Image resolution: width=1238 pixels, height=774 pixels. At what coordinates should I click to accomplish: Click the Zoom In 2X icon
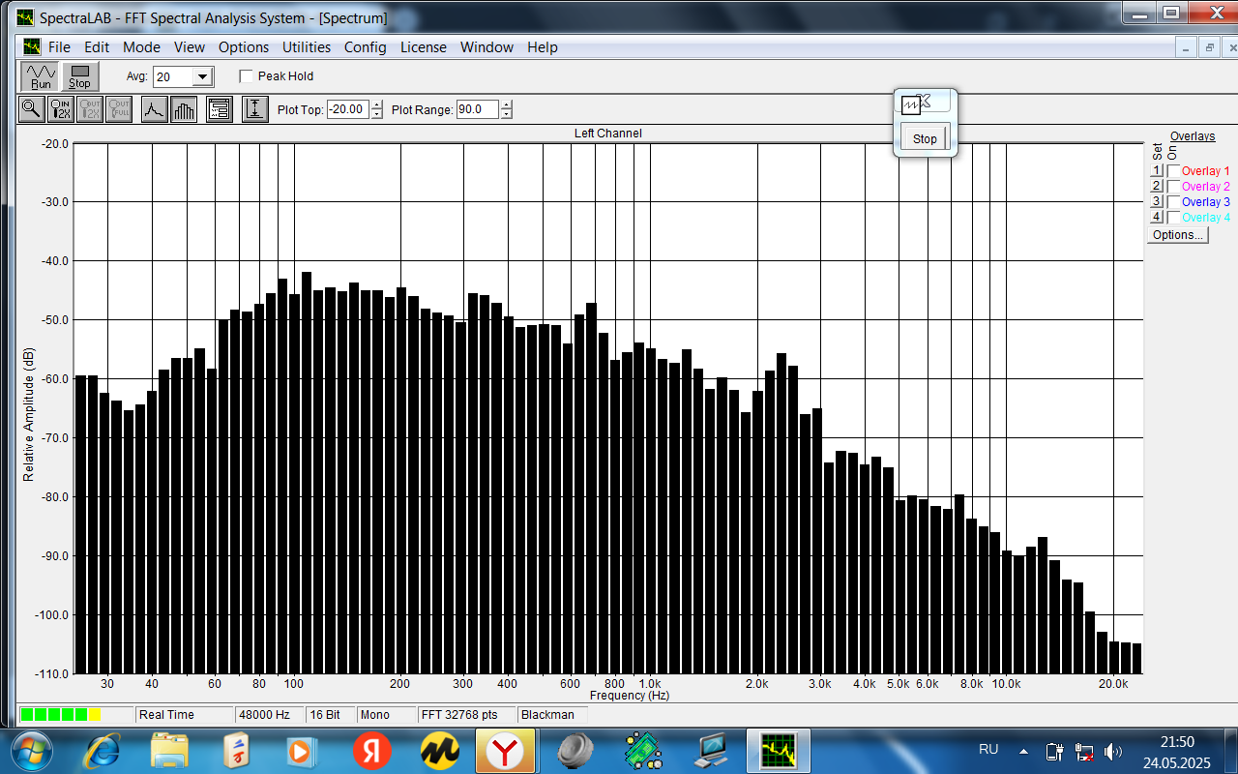pyautogui.click(x=61, y=109)
